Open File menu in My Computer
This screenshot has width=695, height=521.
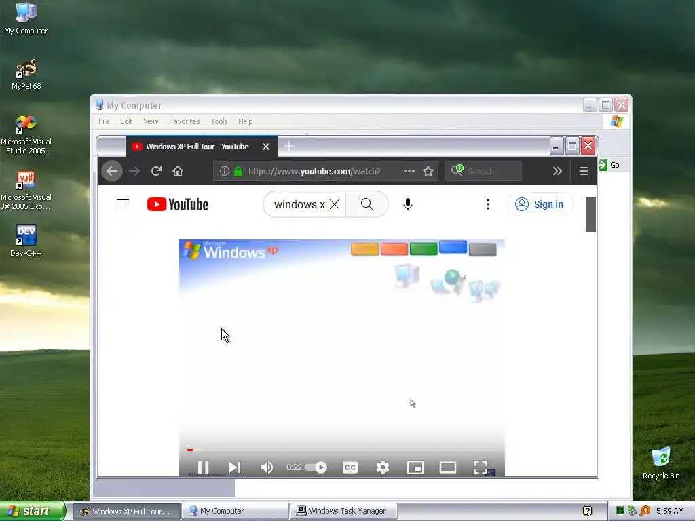tap(104, 121)
